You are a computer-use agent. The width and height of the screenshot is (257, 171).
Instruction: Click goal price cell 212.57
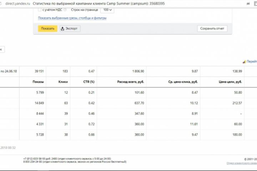237,103
